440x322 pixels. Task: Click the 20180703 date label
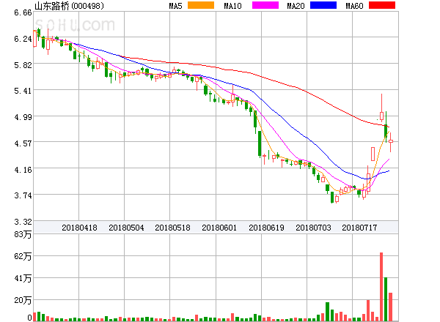pos(313,228)
